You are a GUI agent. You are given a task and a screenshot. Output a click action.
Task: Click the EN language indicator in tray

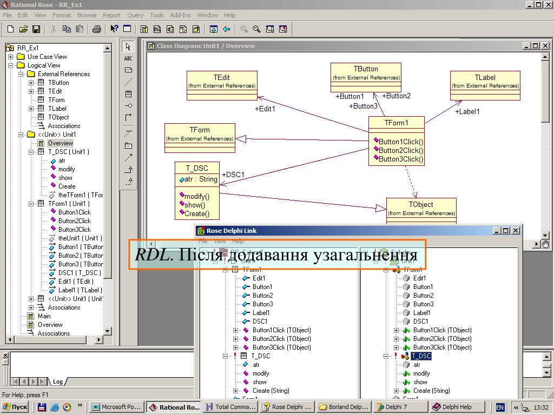coord(499,407)
